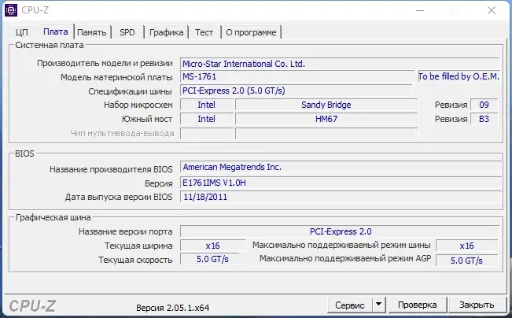The height and width of the screenshot is (318, 512).
Task: Click the Проверка button
Action: point(418,305)
